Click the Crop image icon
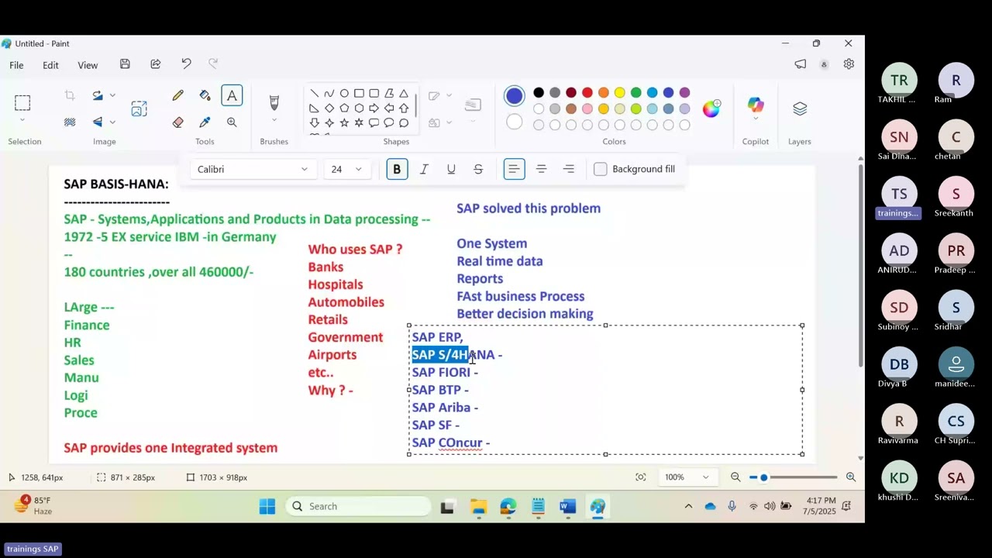Viewport: 992px width, 558px height. 70,95
